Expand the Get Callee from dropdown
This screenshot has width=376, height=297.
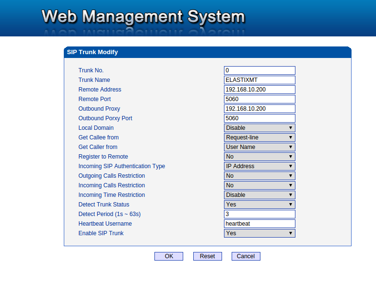(x=259, y=137)
